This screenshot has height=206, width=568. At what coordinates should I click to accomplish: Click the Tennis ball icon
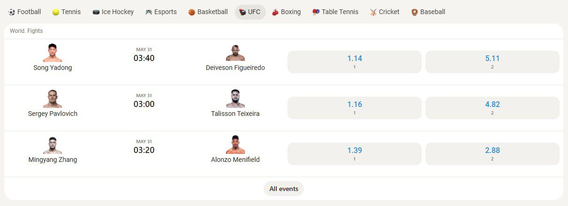[56, 12]
